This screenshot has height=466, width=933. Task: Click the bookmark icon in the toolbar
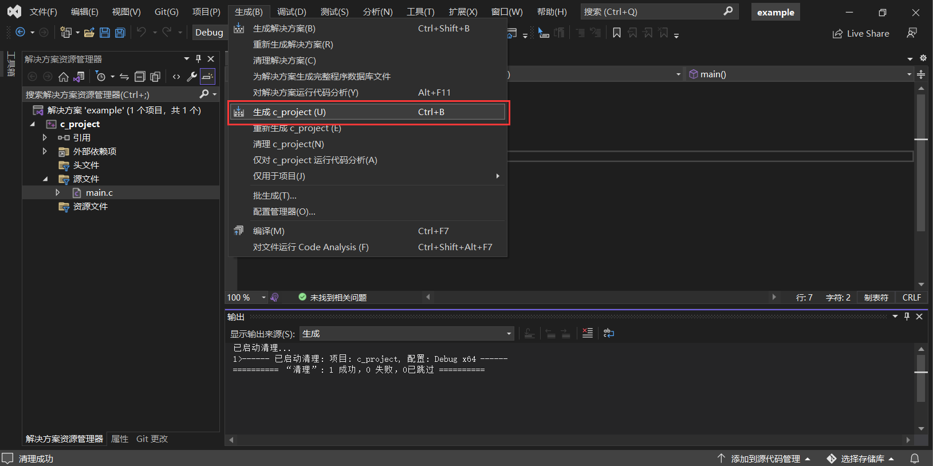[x=616, y=33]
